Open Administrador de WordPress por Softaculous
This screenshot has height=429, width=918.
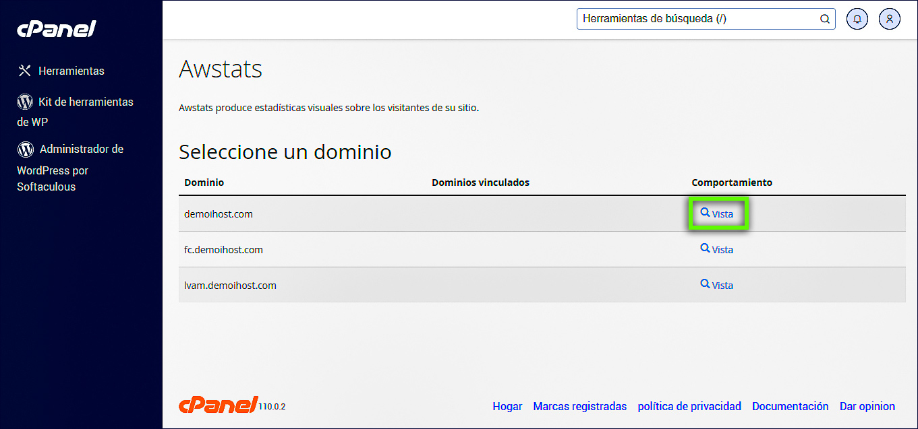[81, 150]
